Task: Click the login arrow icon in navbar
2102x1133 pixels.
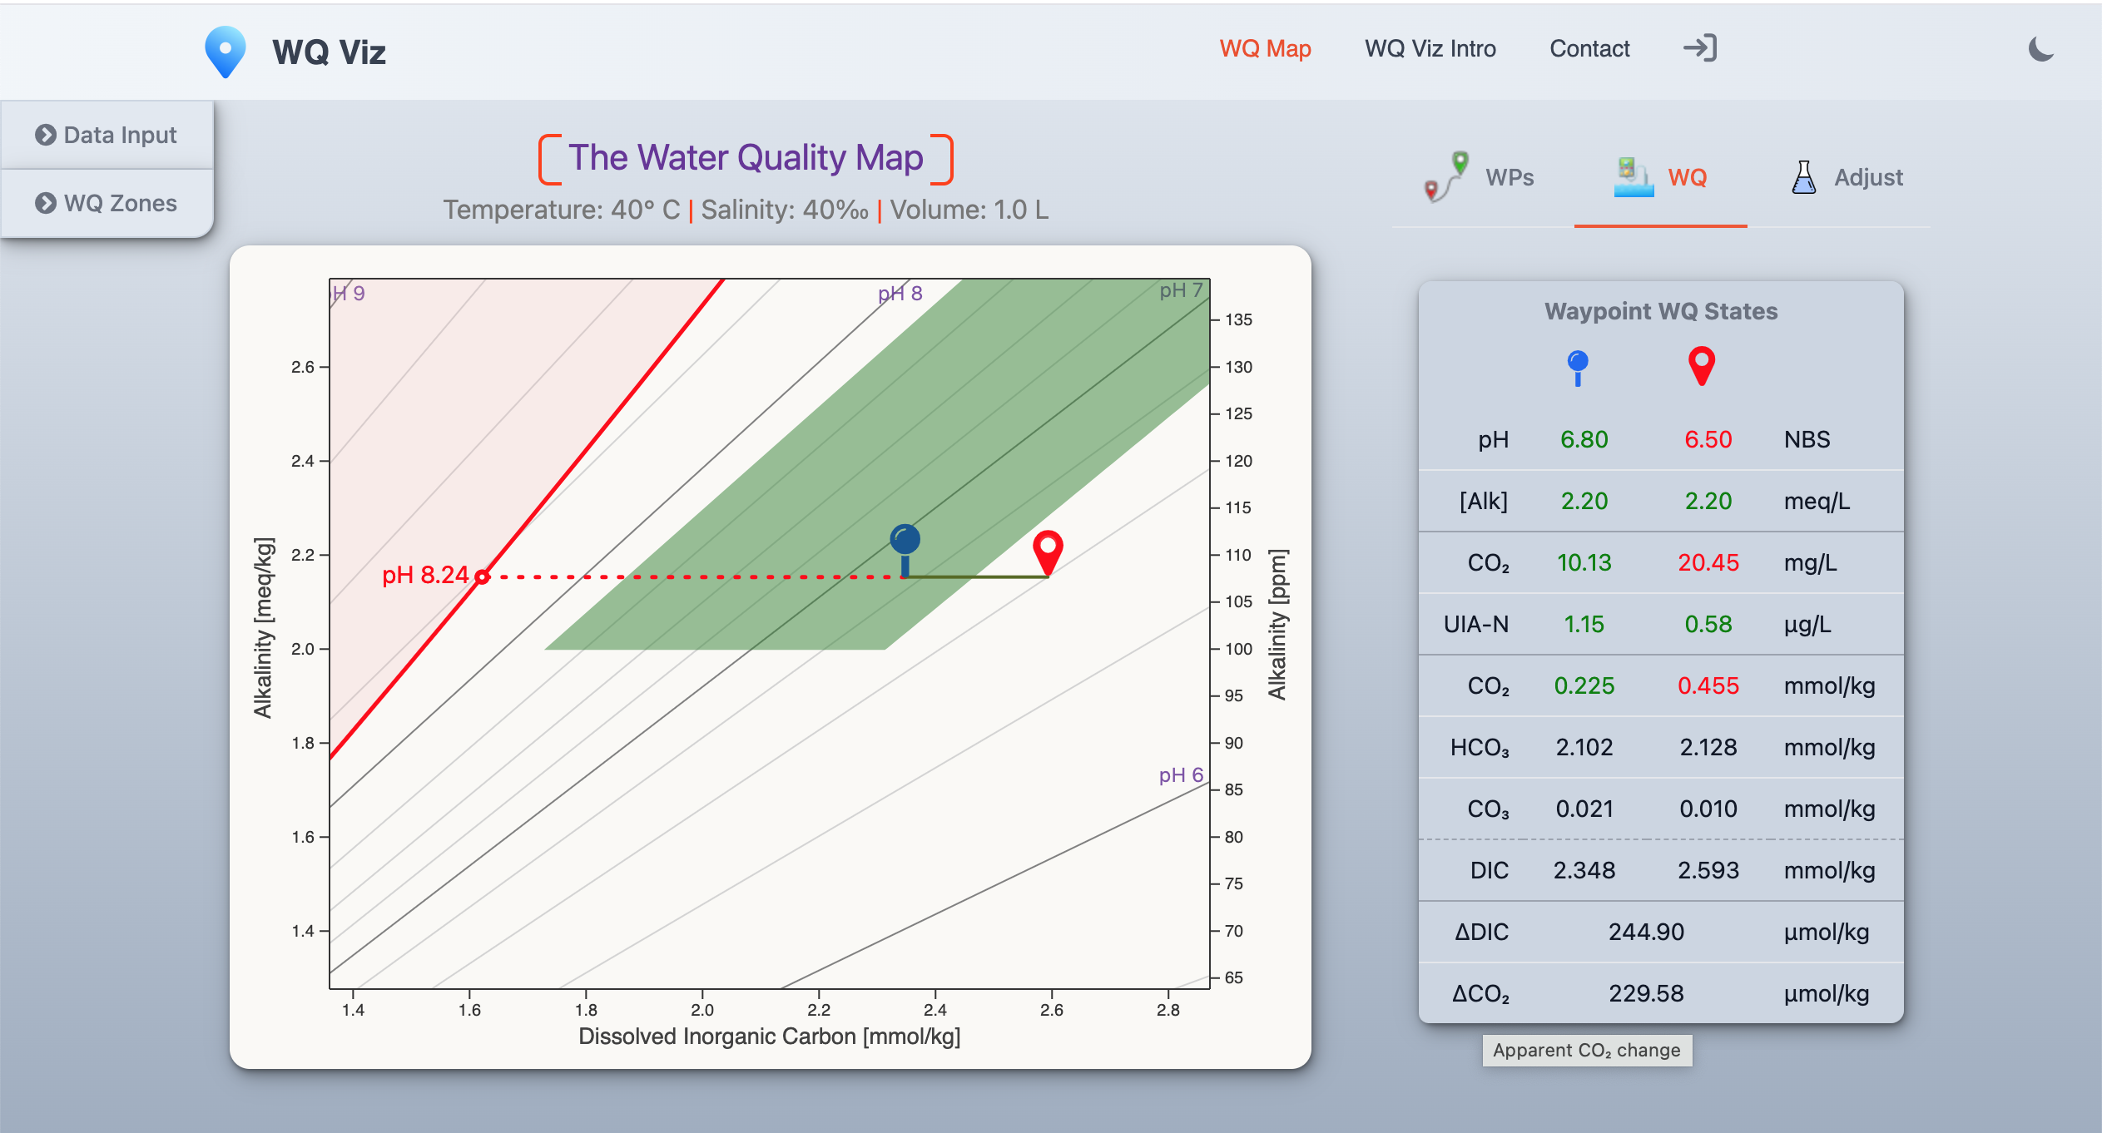Action: click(x=1699, y=48)
